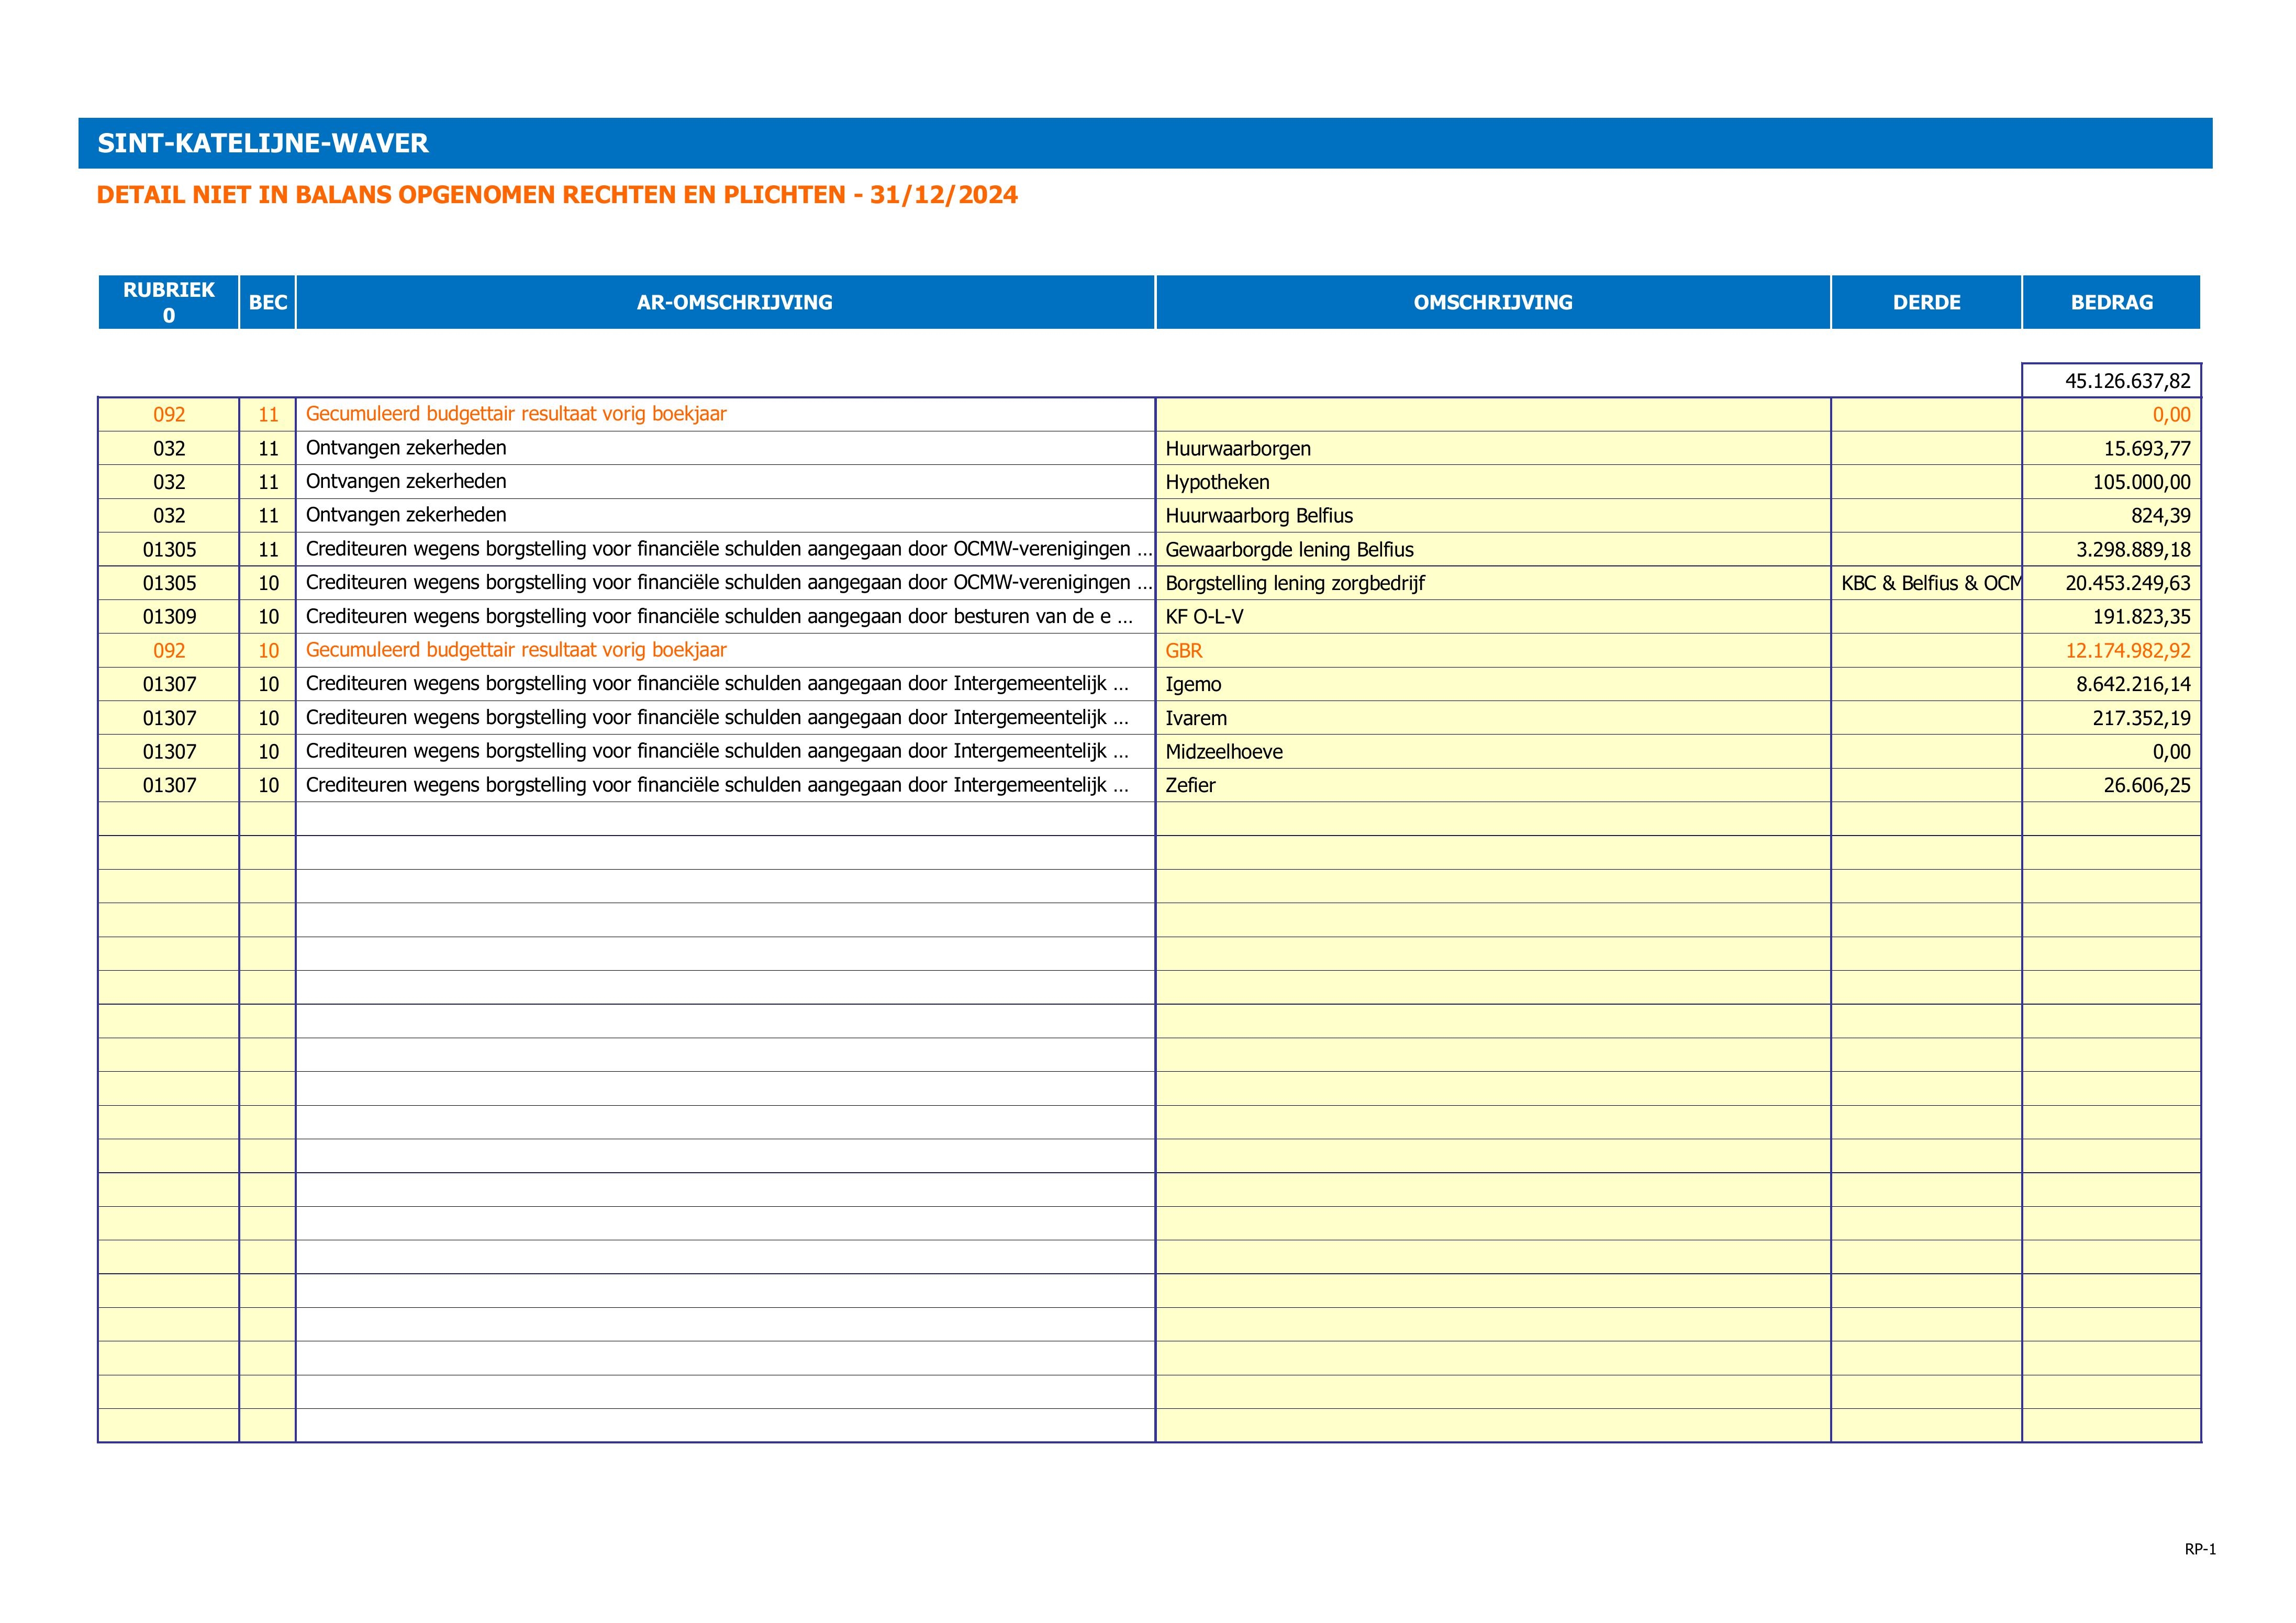This screenshot has height=1623, width=2296.
Task: Click amount 191.823,35
Action: [x=2112, y=617]
